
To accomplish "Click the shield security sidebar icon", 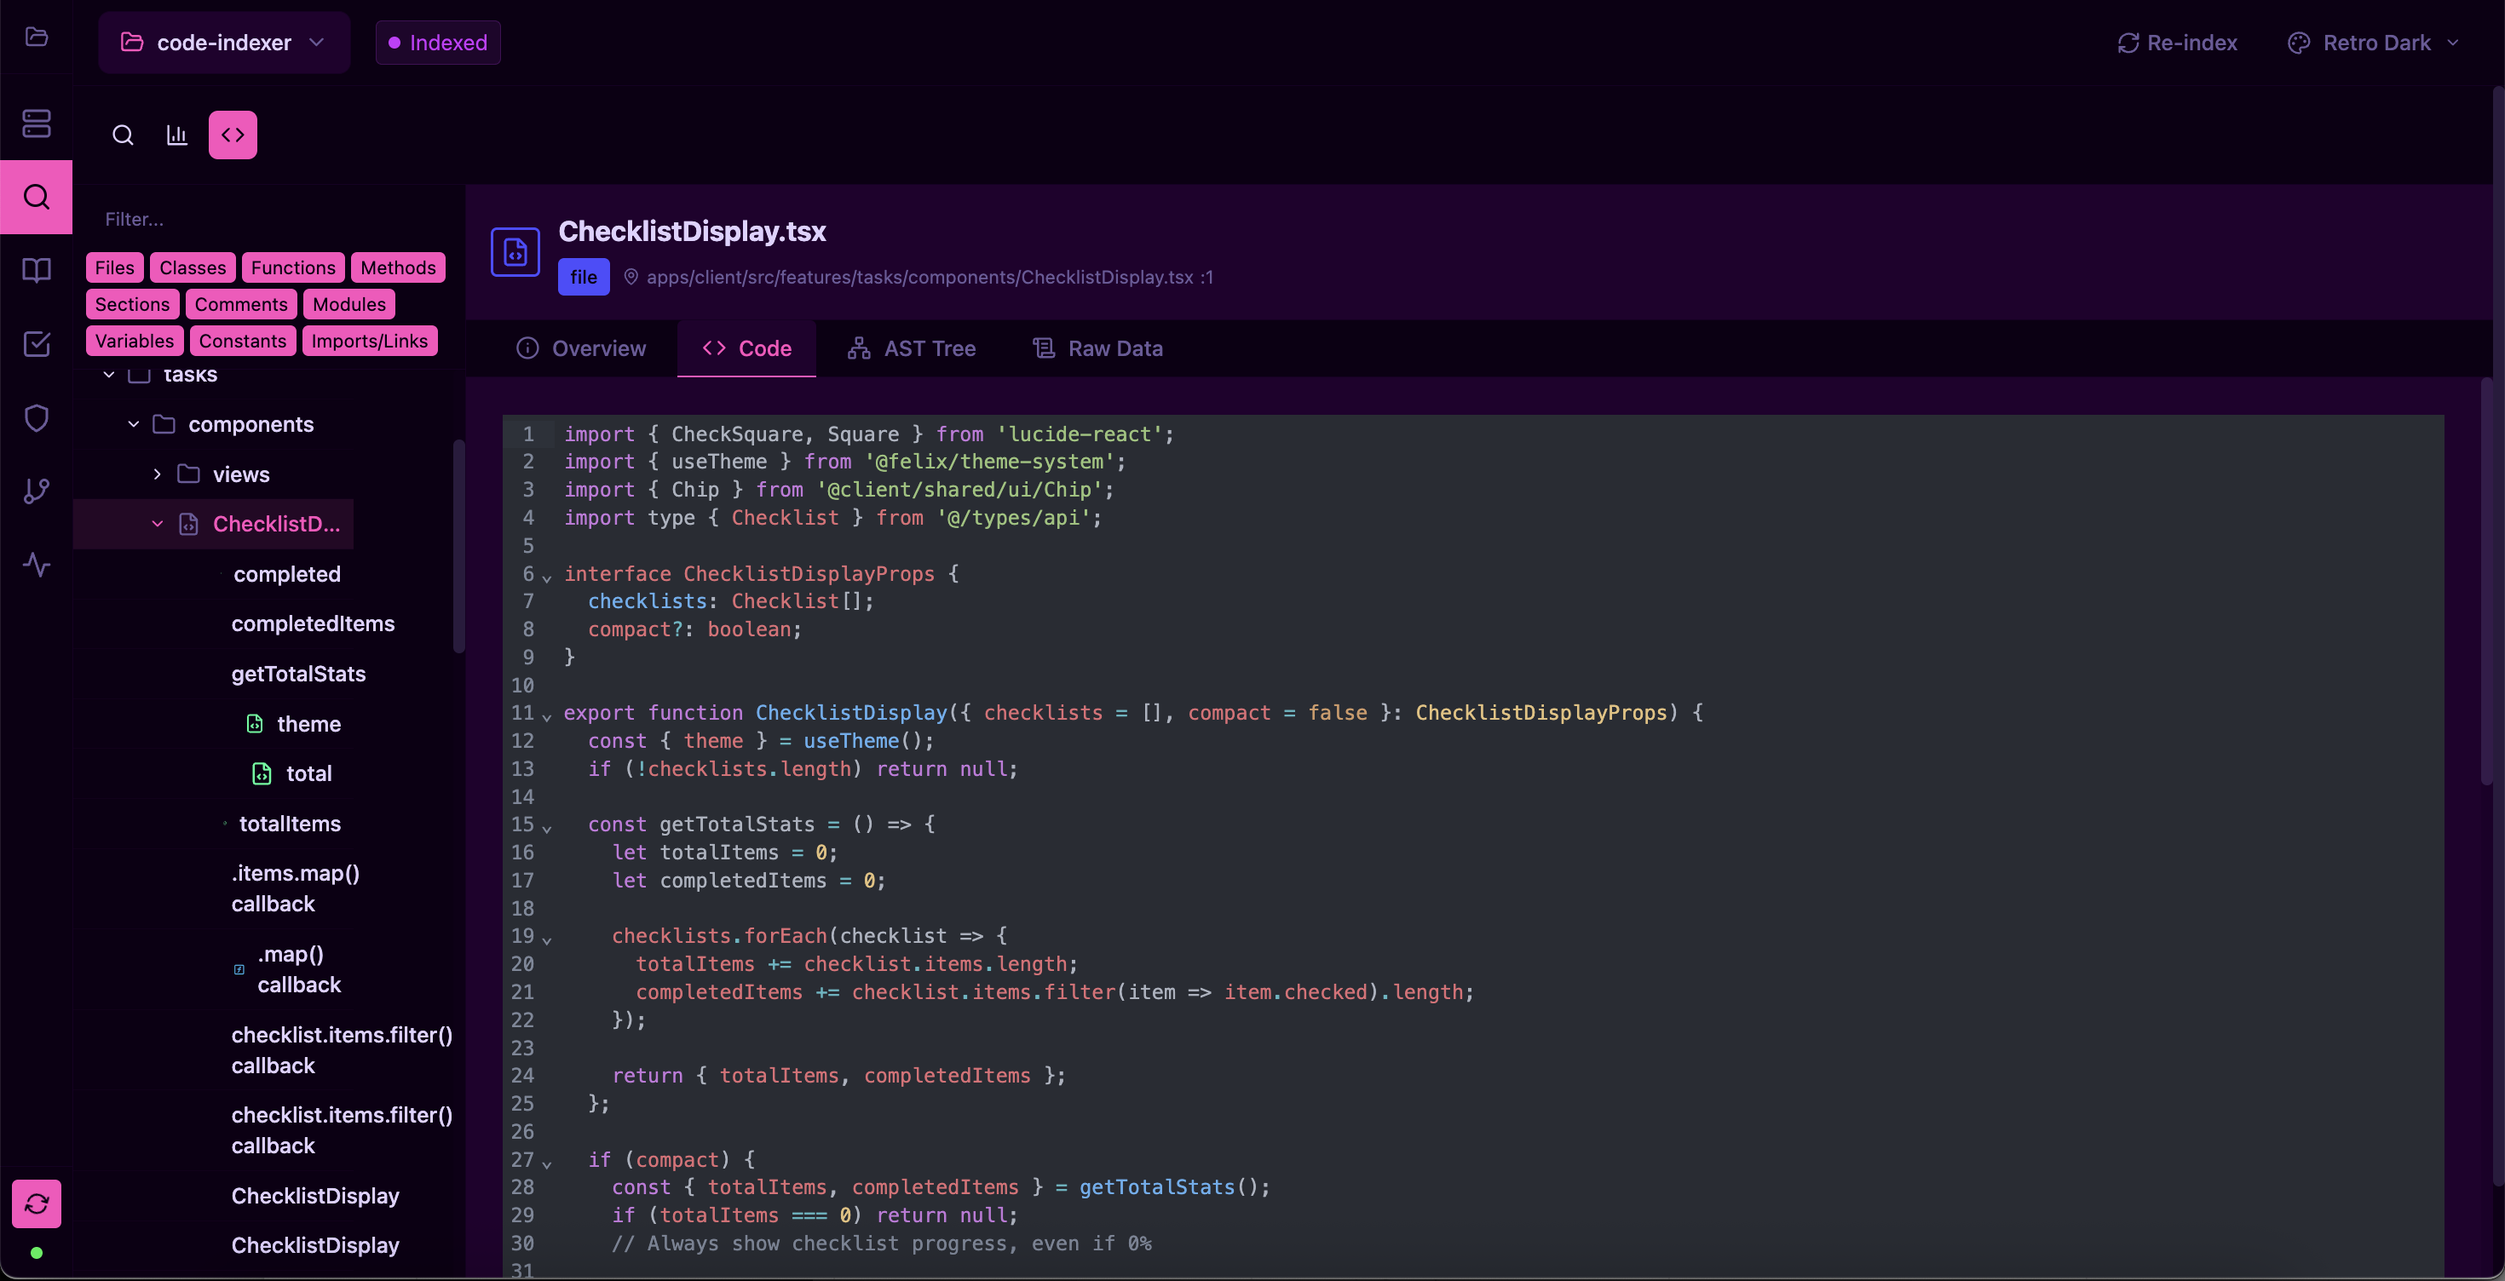I will pyautogui.click(x=36, y=418).
